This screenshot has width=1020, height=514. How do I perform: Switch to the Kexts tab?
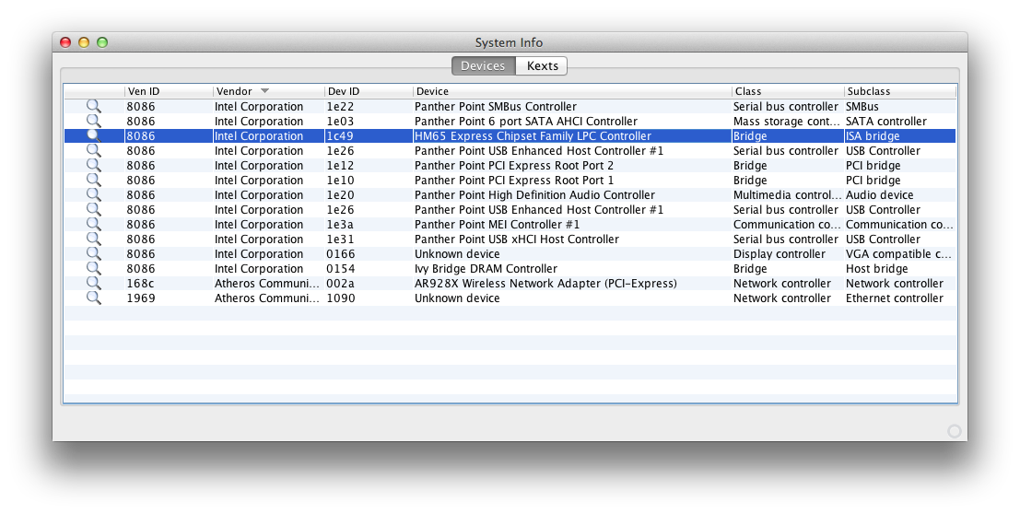pos(543,66)
